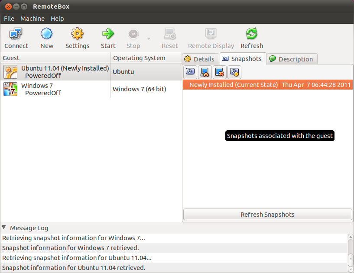This screenshot has height=273, width=354.
Task: Select the Snapshots tab
Action: click(243, 59)
